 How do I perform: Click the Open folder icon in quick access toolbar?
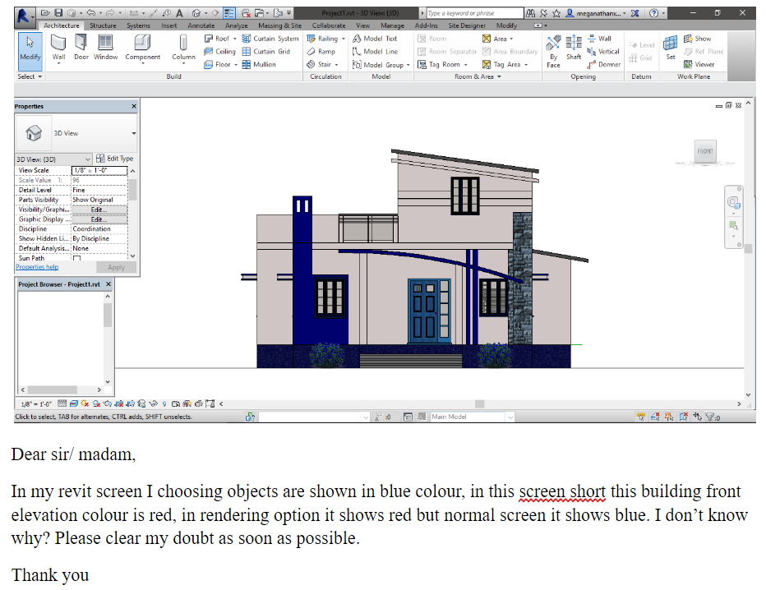(45, 12)
